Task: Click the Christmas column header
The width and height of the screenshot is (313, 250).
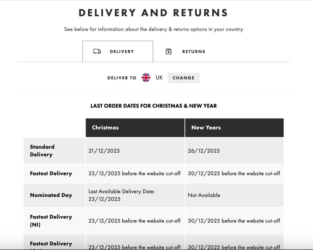Action: [105, 128]
